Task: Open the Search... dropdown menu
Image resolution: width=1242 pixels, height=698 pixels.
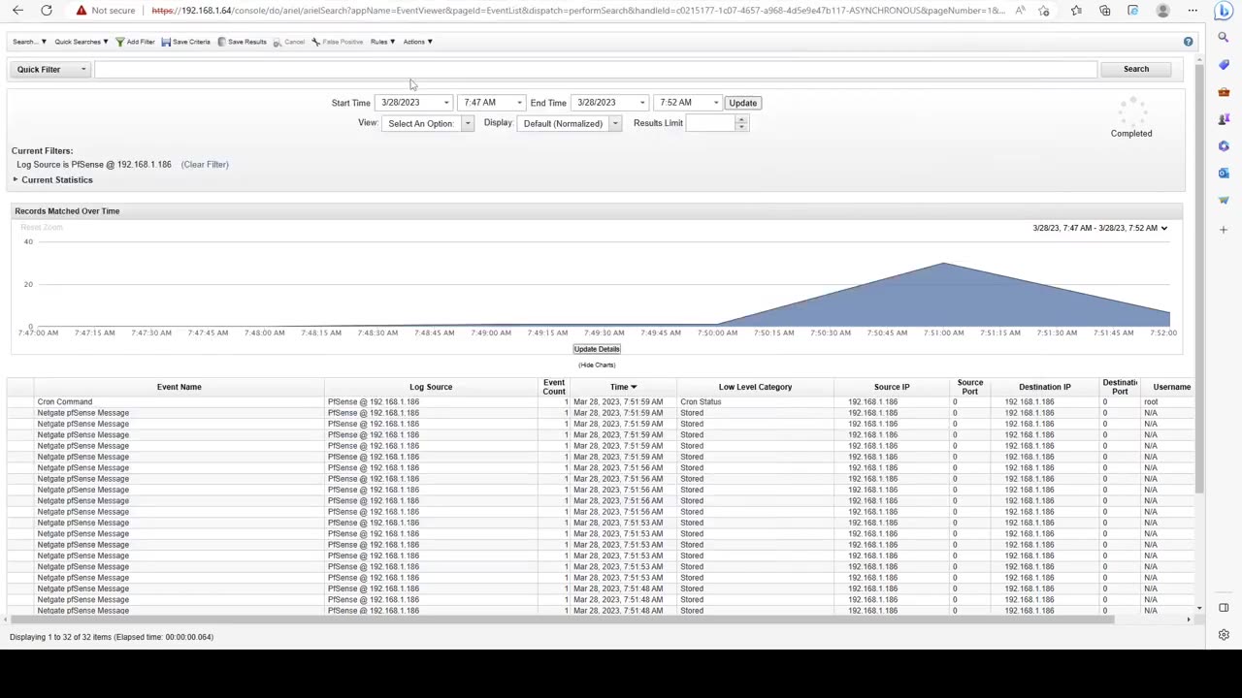Action: coord(29,42)
